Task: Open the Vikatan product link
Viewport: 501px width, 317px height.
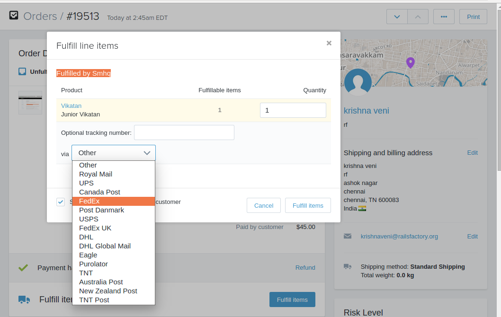Action: pos(71,106)
